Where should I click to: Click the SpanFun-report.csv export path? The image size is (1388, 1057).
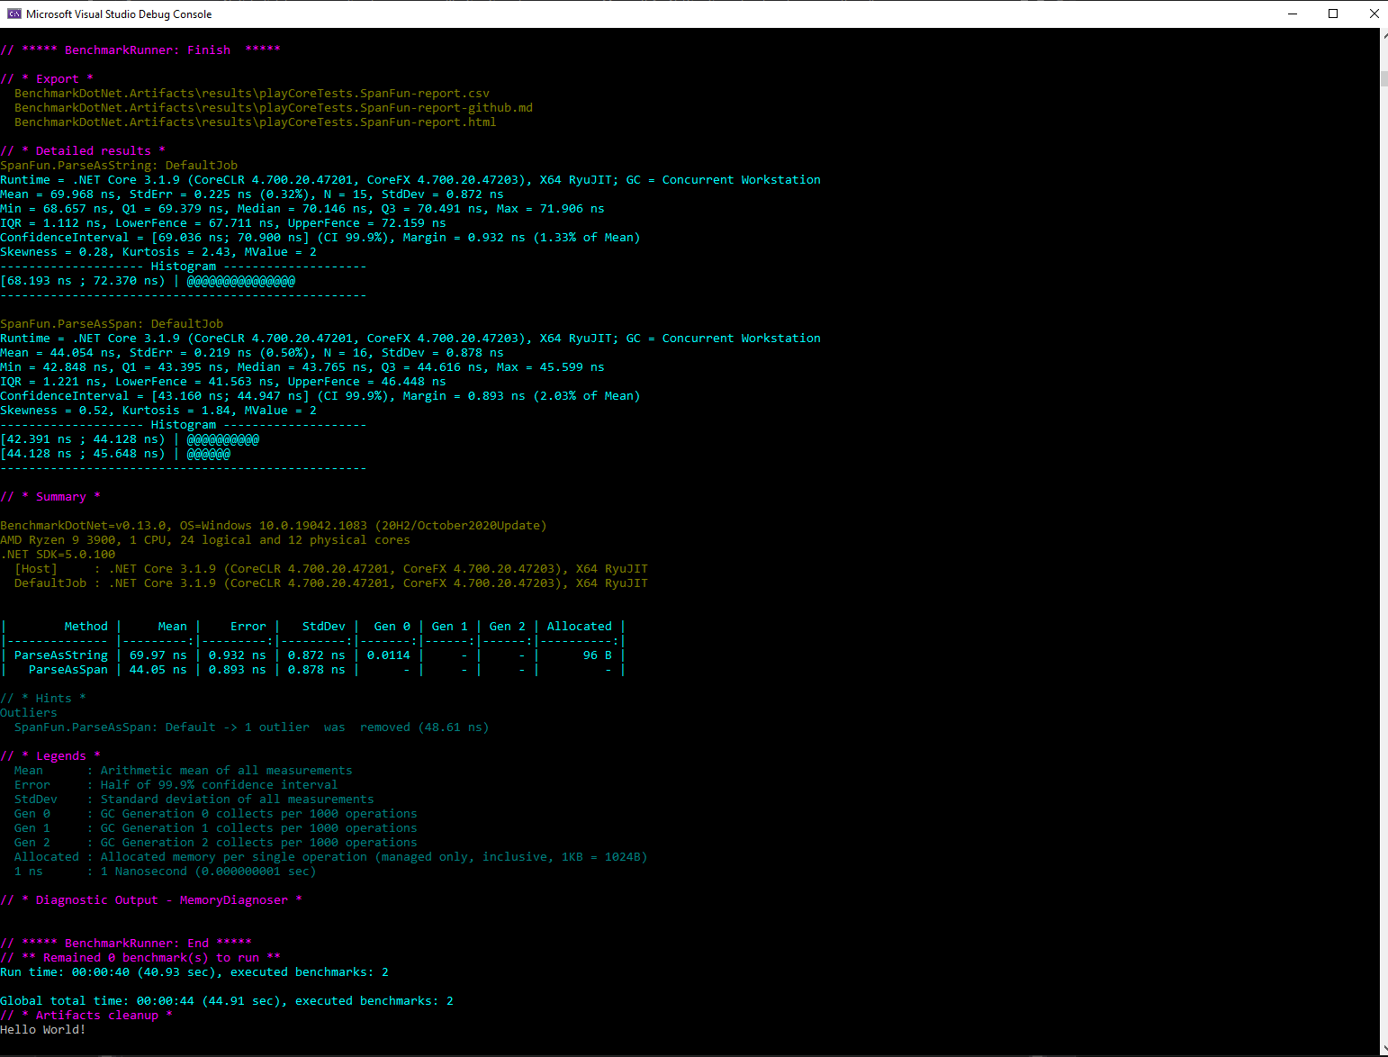[x=252, y=94]
